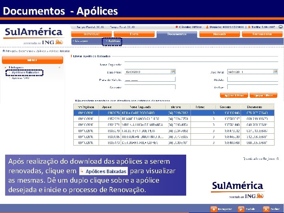Select the second Apólices item below Apólices Baixadas
The width and height of the screenshot is (284, 213).
click(21, 78)
